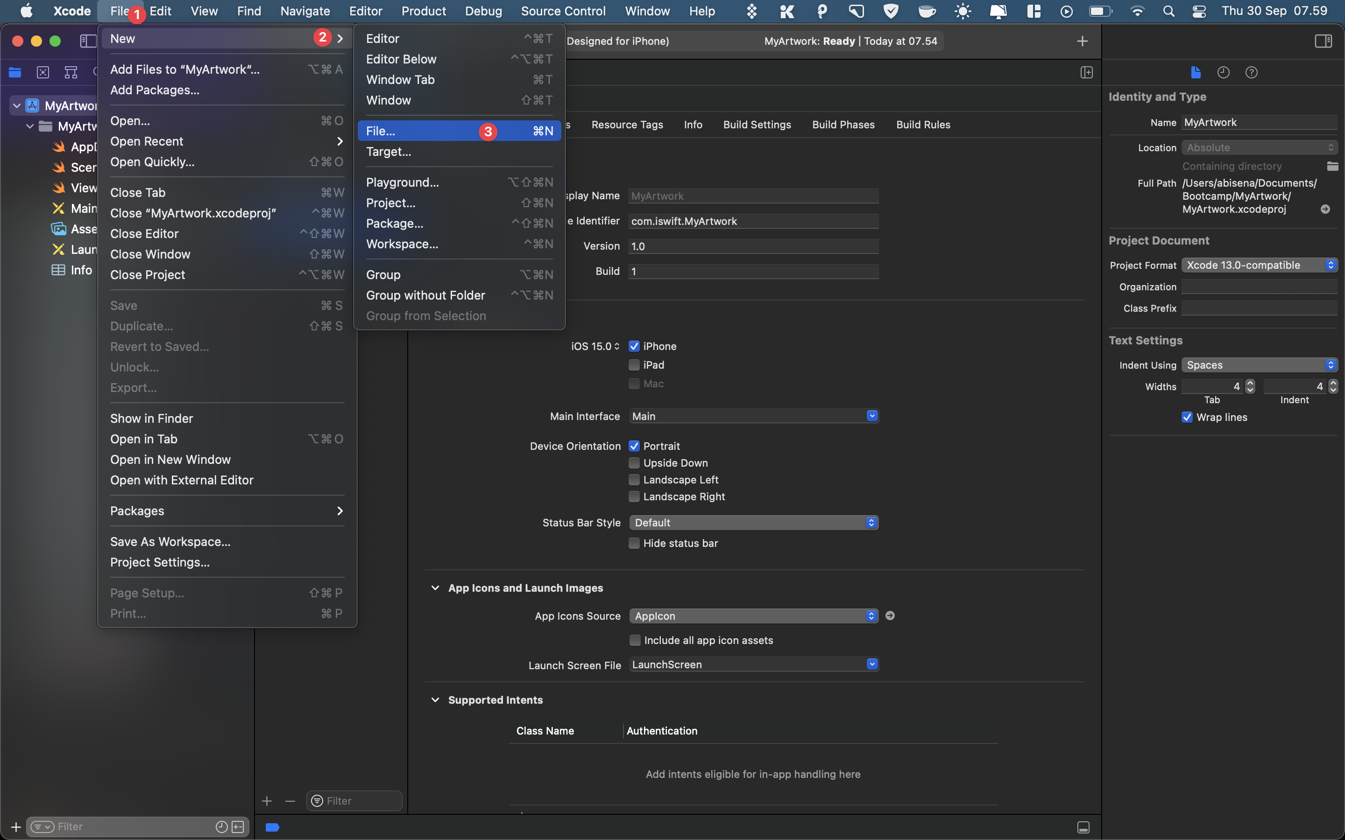
Task: Show recent files filter clock icon
Action: click(221, 826)
